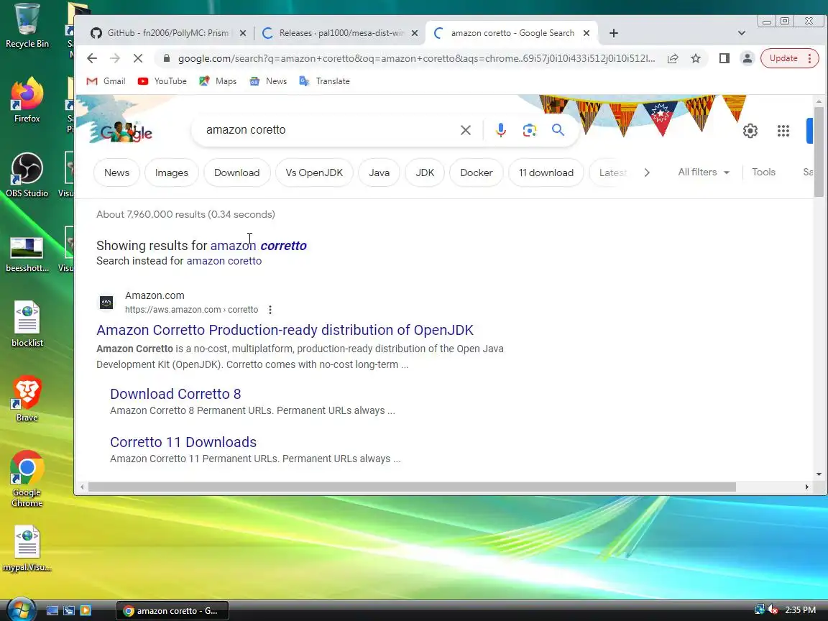Open the Google apps grid
The height and width of the screenshot is (621, 828).
point(783,130)
